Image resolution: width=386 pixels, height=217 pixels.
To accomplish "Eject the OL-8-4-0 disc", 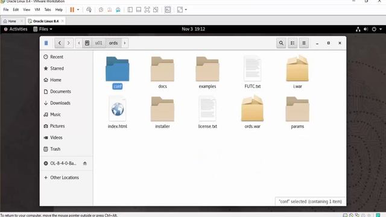I will tap(85, 163).
